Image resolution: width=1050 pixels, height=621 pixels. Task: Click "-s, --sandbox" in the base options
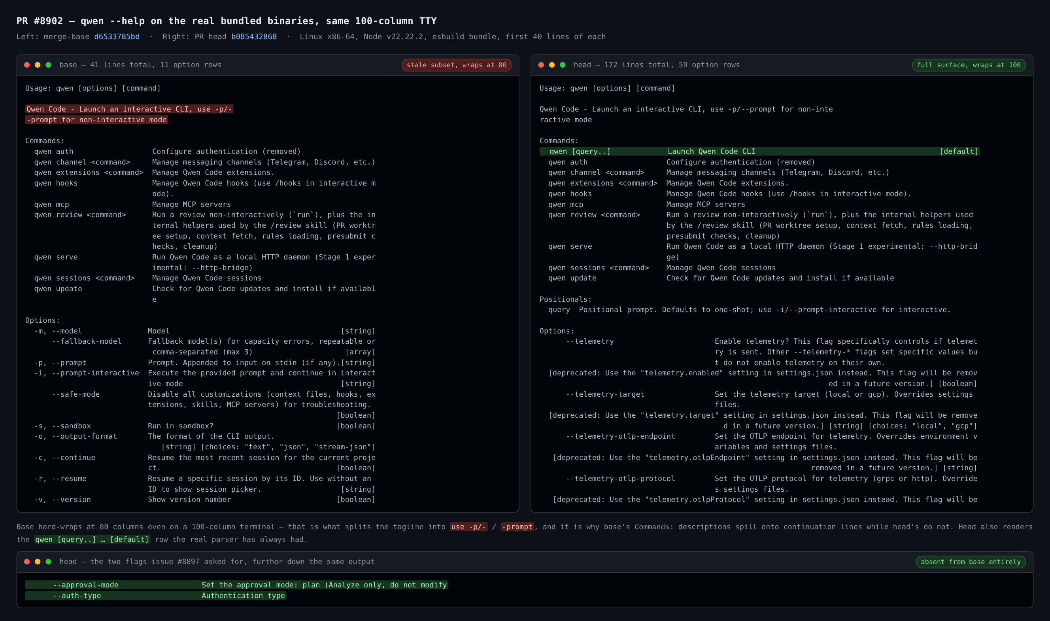click(x=62, y=426)
